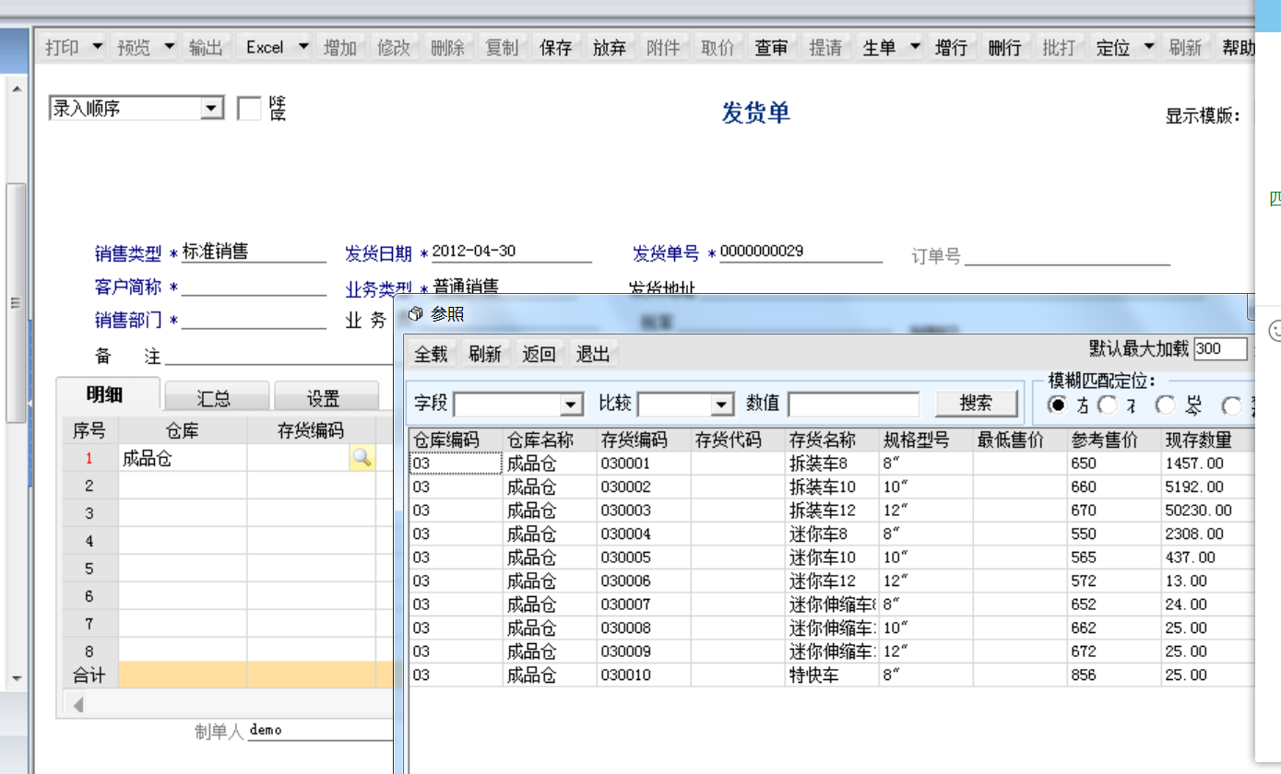Click the 参照 dialog title icon

click(x=415, y=314)
